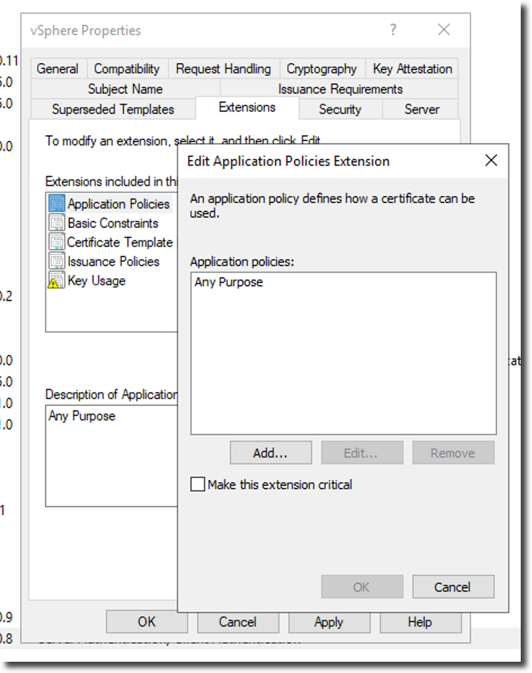Close the Edit Application Policies Extension dialog
This screenshot has width=532, height=673.
click(x=491, y=161)
